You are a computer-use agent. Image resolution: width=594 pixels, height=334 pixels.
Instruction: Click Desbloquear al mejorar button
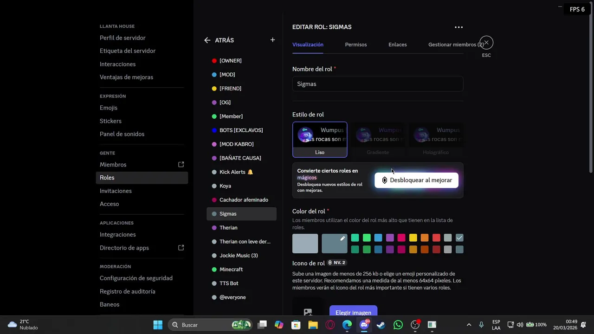(x=416, y=180)
